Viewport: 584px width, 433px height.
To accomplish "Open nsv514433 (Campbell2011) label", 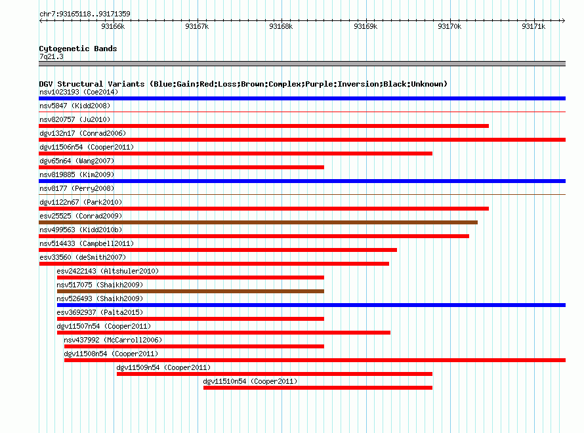I will tap(87, 243).
